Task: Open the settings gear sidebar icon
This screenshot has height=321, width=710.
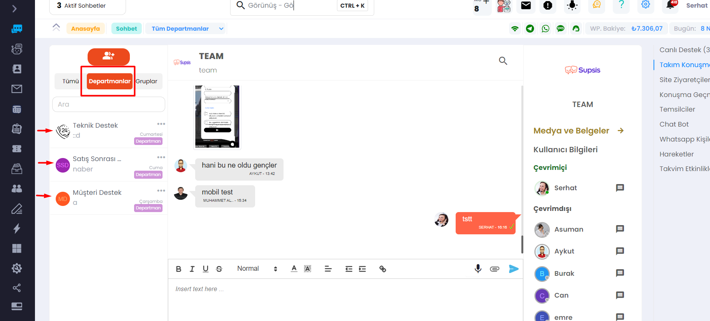Action: click(x=17, y=268)
